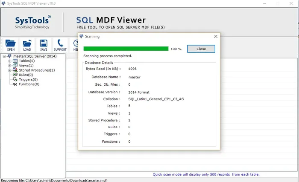Click the Stored Procedure count value 2

click(x=129, y=120)
